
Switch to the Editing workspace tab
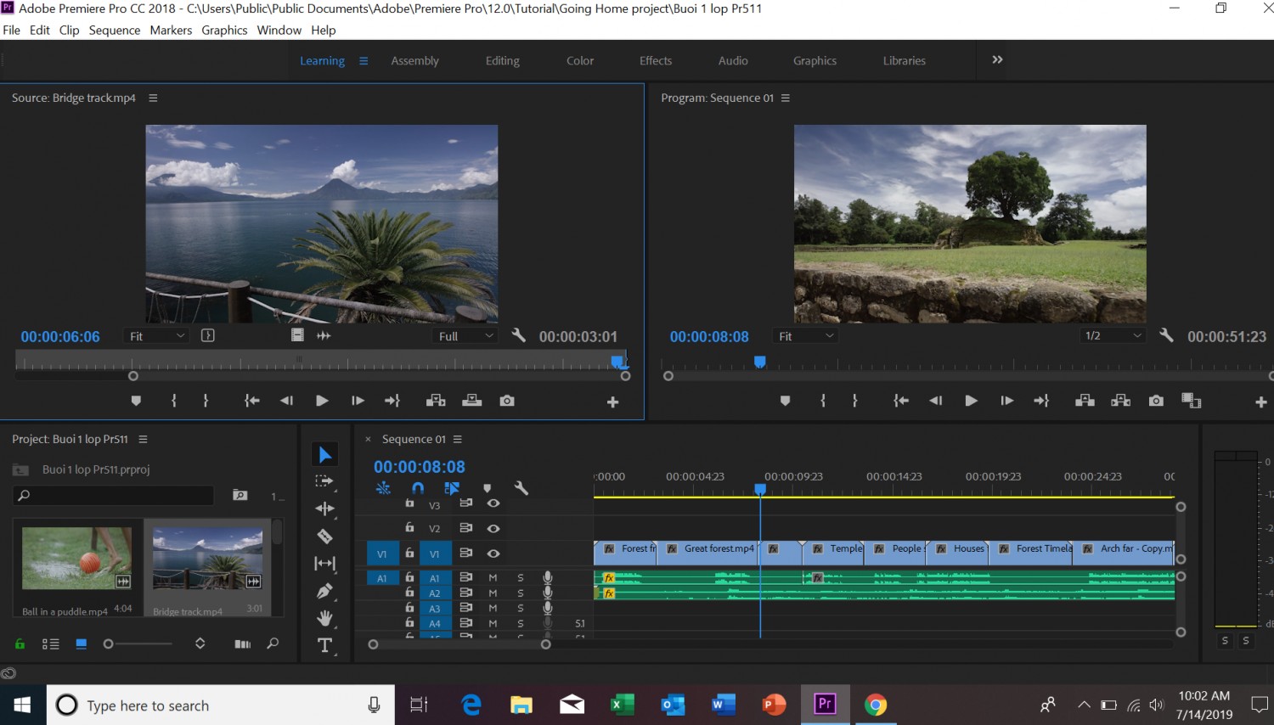pos(503,61)
